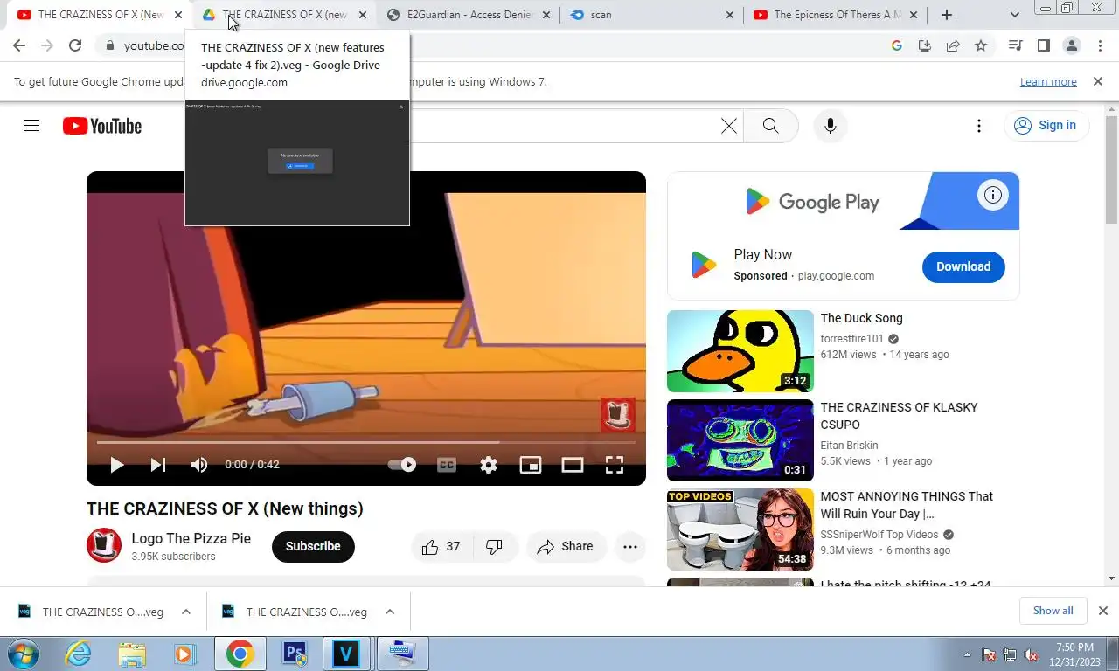
Task: Open Chrome three-dot menu
Action: (x=1099, y=45)
